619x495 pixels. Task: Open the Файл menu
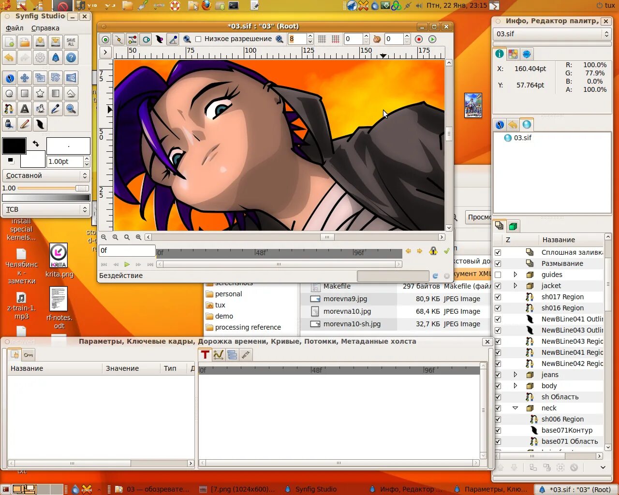tap(15, 28)
